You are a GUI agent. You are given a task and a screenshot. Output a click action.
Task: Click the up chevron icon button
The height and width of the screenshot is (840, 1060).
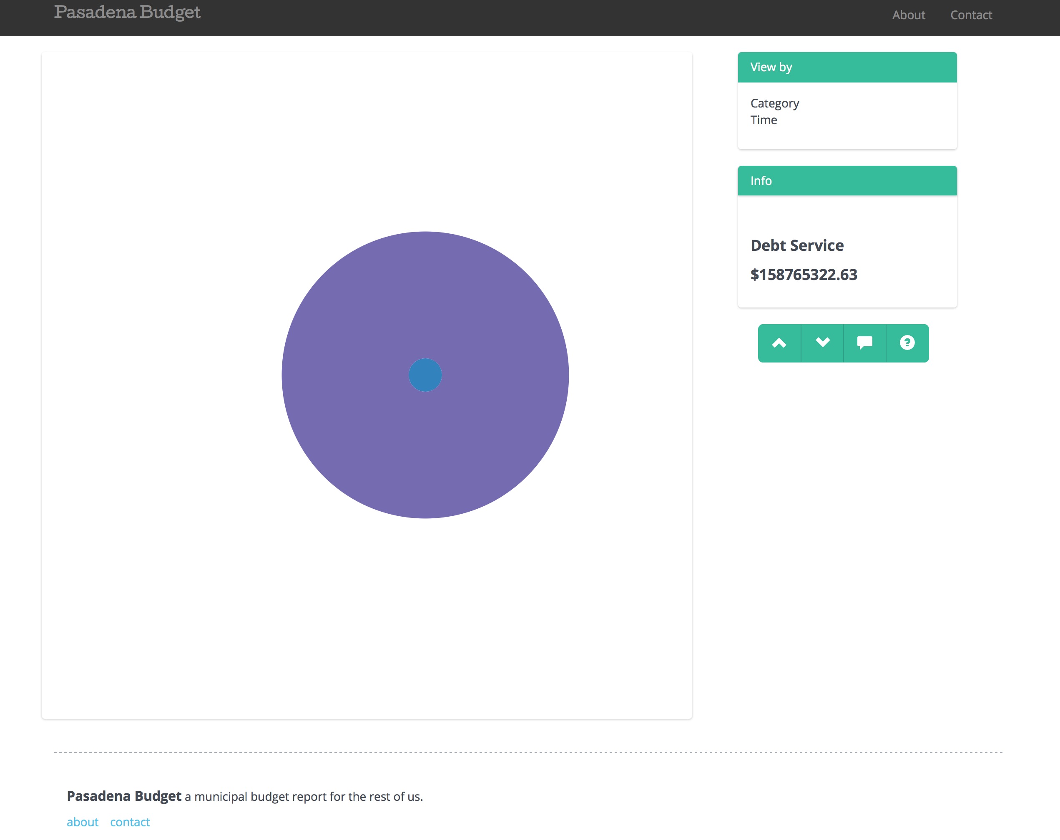(x=779, y=343)
